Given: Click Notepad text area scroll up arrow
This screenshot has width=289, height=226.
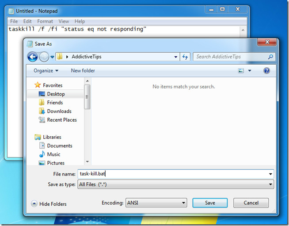Looking at the screenshot, I should click(243, 30).
